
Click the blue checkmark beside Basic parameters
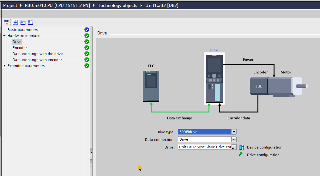[87, 30]
